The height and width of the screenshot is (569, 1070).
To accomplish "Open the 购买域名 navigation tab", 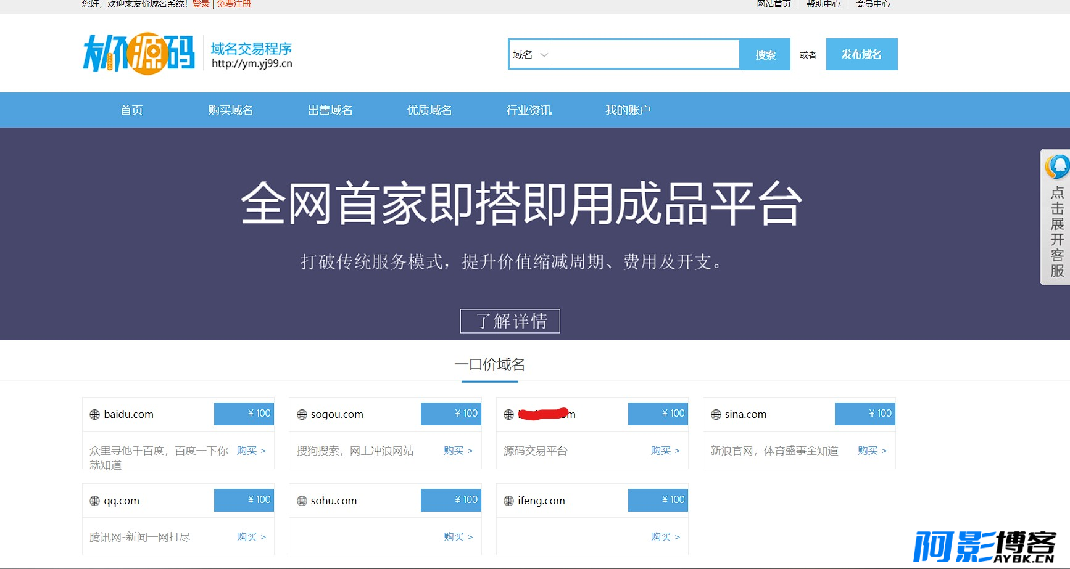I will pyautogui.click(x=230, y=110).
